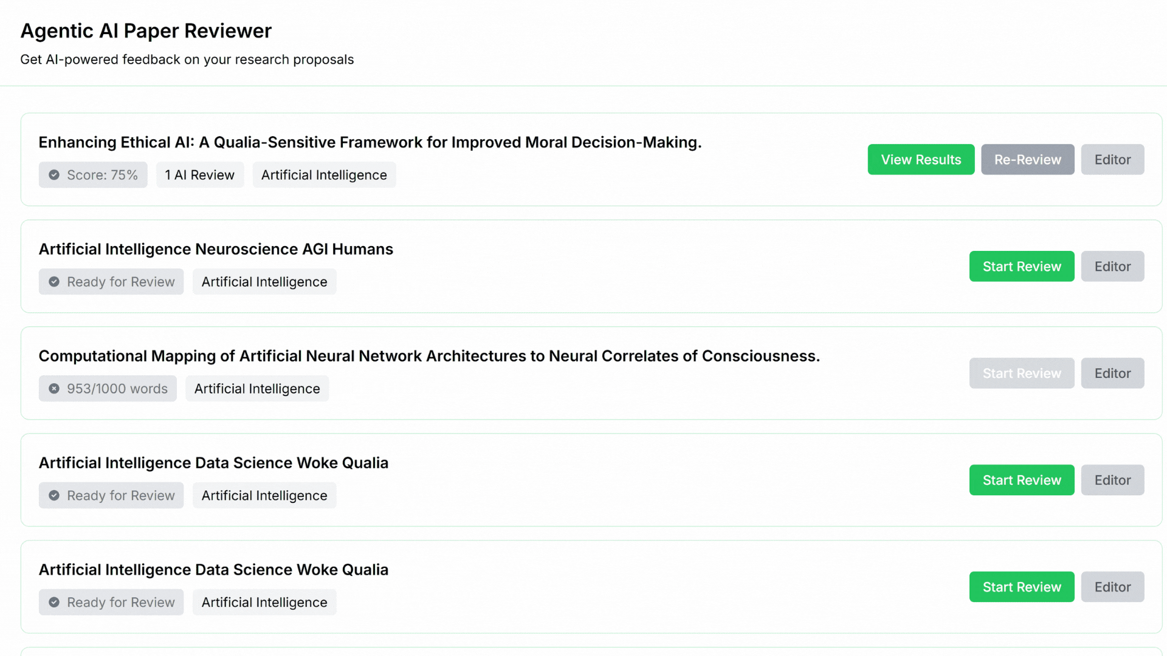Click the View Results button for the Ethical AI paper
Viewport: 1167px width, 656px height.
(x=920, y=159)
